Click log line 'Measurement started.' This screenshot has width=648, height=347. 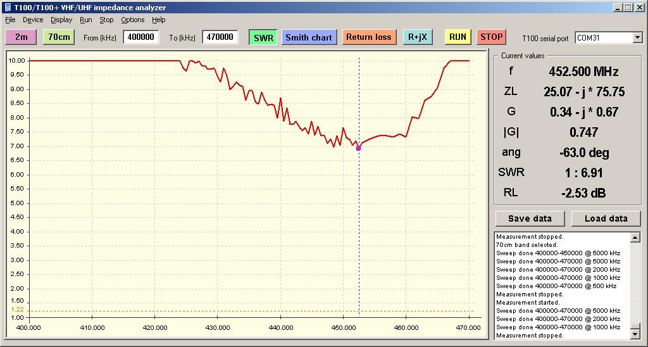(x=528, y=302)
